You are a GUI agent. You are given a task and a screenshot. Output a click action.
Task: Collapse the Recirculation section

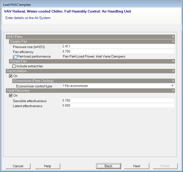tap(173, 71)
